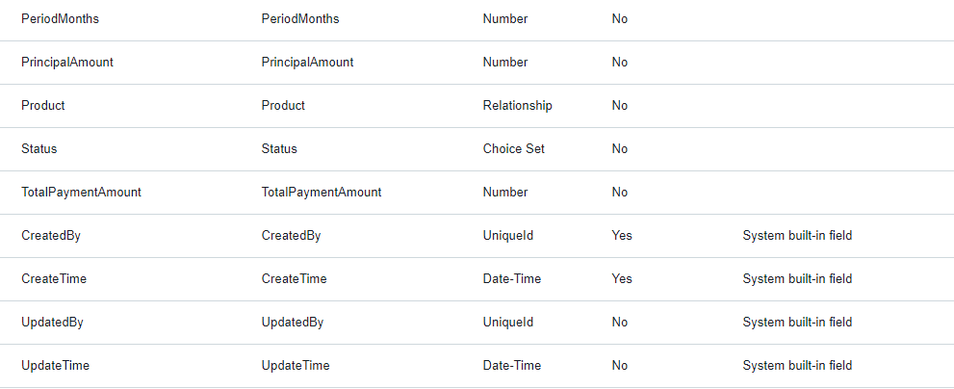Image resolution: width=954 pixels, height=389 pixels.
Task: Select the TotalPaymentAmount field name
Action: click(x=81, y=193)
